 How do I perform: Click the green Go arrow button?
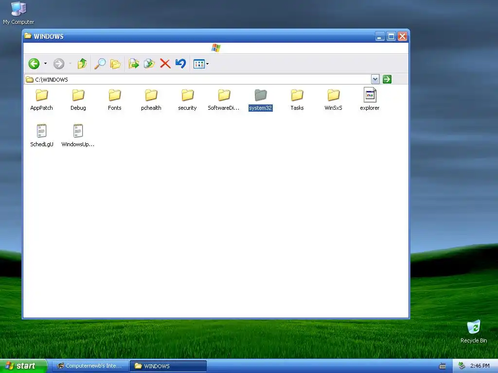(x=387, y=79)
